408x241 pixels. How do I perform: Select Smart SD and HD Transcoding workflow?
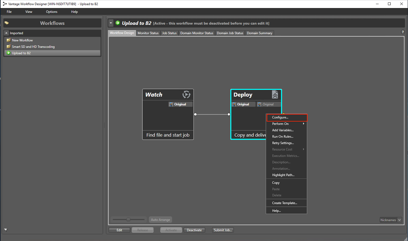[x=52, y=46]
